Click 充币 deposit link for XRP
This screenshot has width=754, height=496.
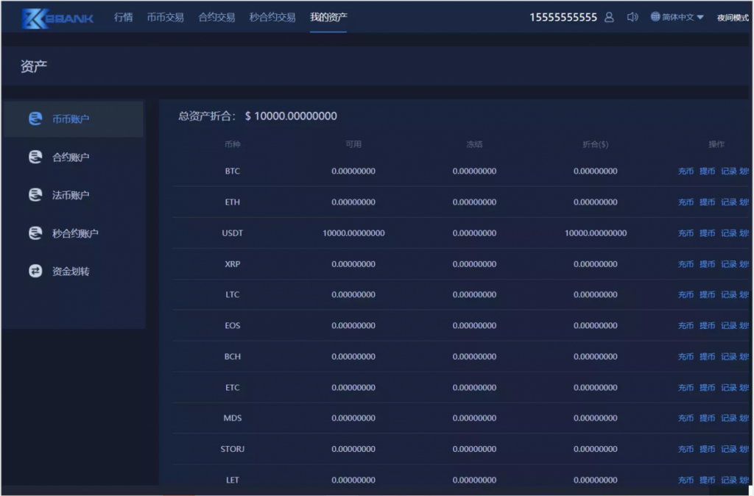686,264
